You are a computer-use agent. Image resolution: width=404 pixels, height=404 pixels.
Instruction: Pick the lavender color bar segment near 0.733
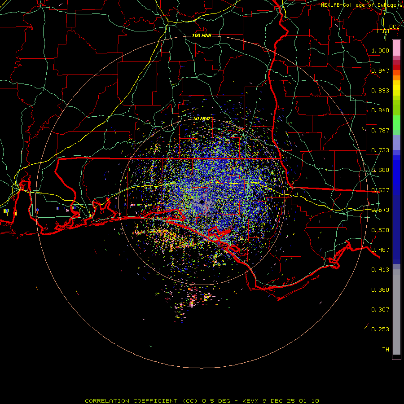pyautogui.click(x=396, y=143)
